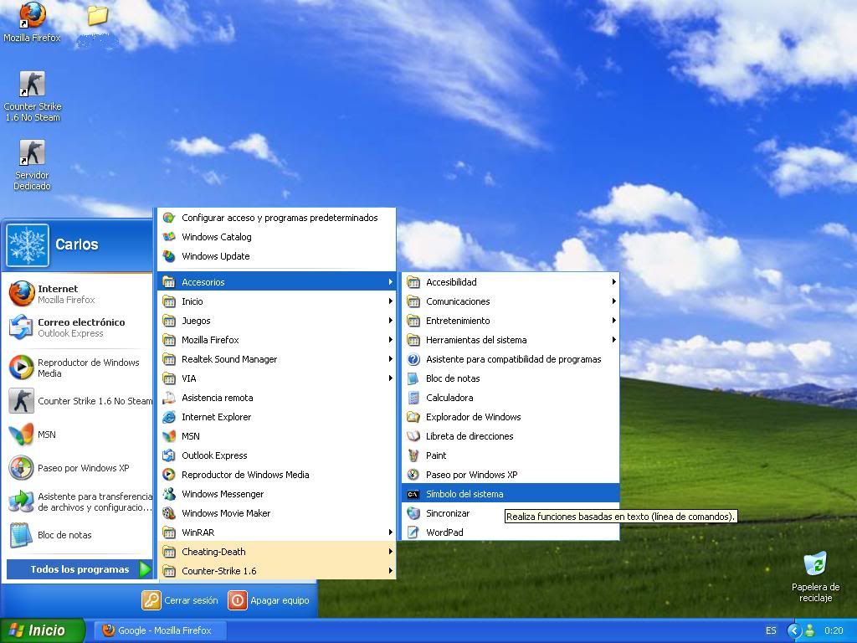Launch WordPad
The height and width of the screenshot is (643, 857).
pyautogui.click(x=511, y=532)
